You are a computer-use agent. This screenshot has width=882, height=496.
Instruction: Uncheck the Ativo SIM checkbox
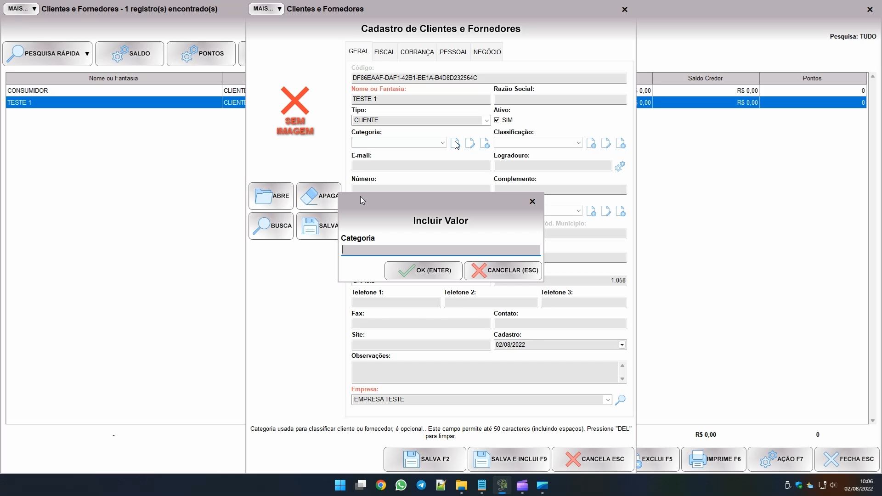click(x=497, y=120)
